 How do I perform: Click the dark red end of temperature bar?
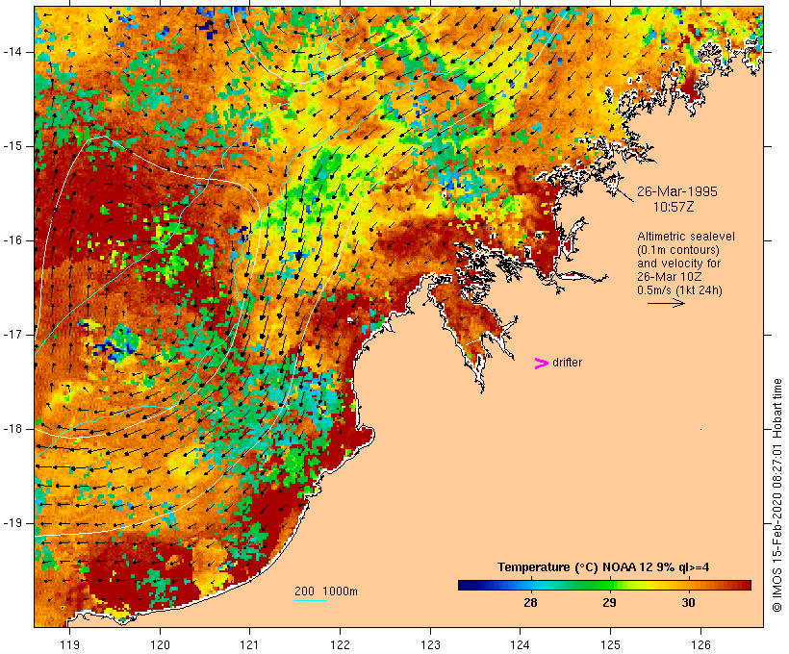pos(746,585)
